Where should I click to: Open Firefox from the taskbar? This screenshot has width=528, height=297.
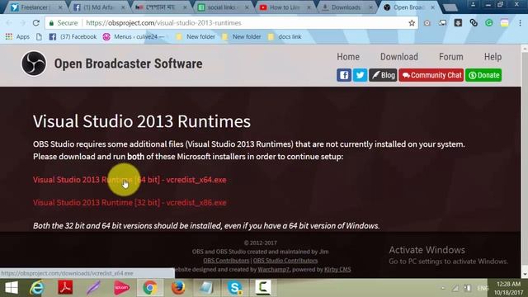(178, 288)
